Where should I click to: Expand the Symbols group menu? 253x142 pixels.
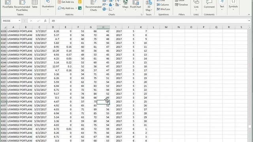pyautogui.click(x=233, y=6)
